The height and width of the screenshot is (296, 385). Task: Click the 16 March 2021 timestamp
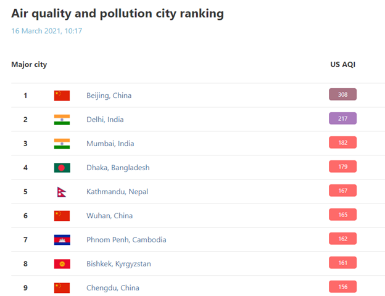tap(47, 31)
